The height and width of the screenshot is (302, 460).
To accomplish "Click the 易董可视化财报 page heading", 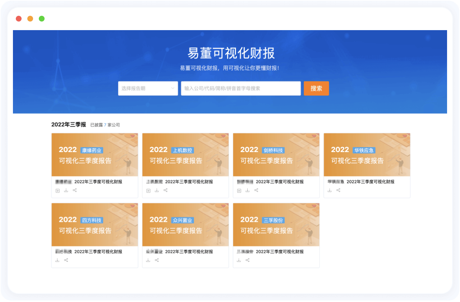I will pos(231,53).
